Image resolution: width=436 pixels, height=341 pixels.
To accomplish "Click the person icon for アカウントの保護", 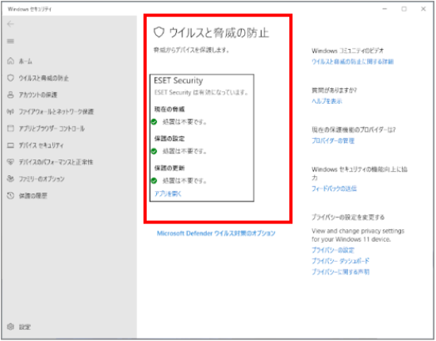I will tap(10, 95).
